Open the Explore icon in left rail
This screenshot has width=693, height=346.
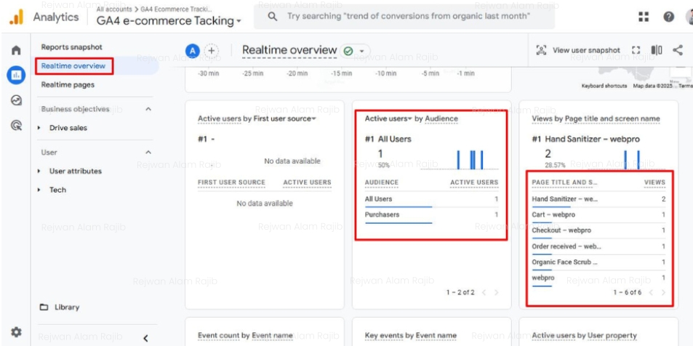pyautogui.click(x=15, y=100)
